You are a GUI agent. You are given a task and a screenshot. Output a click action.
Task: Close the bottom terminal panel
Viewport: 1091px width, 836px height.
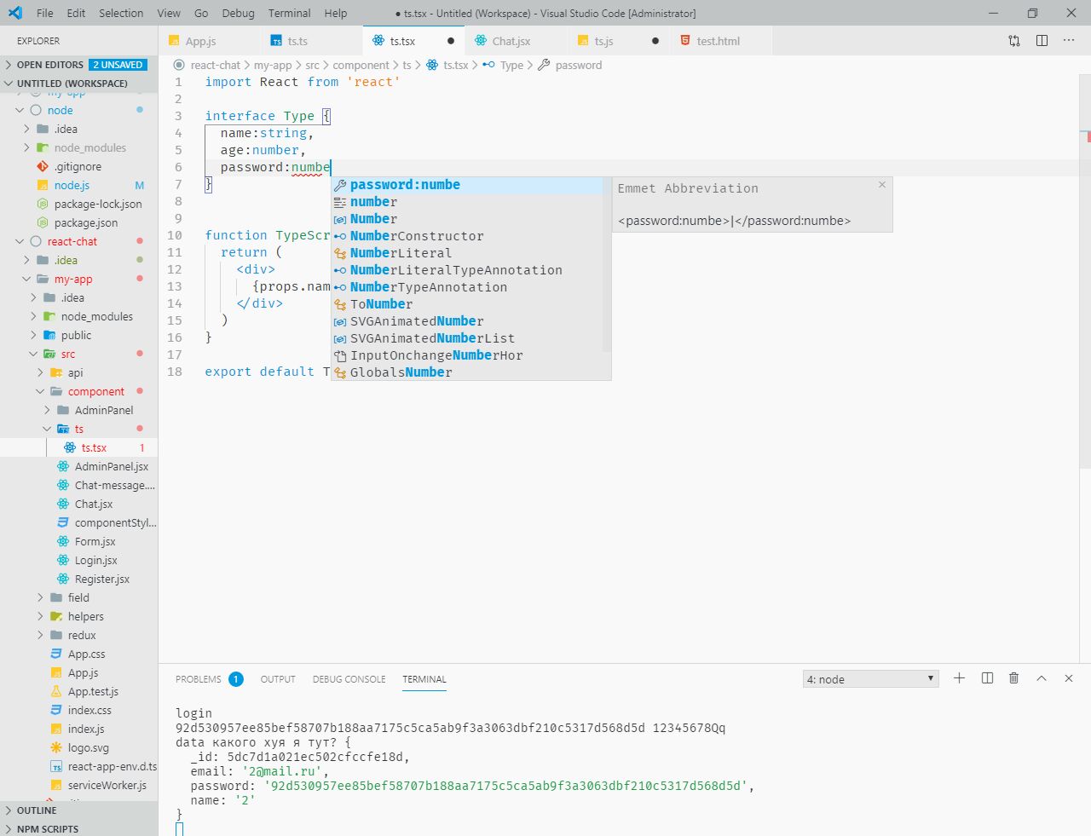click(1069, 678)
